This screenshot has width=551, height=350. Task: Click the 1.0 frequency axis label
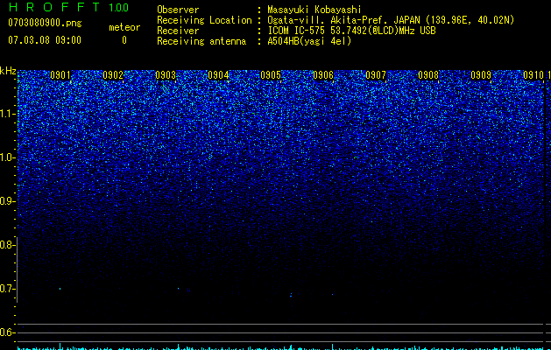(7, 157)
